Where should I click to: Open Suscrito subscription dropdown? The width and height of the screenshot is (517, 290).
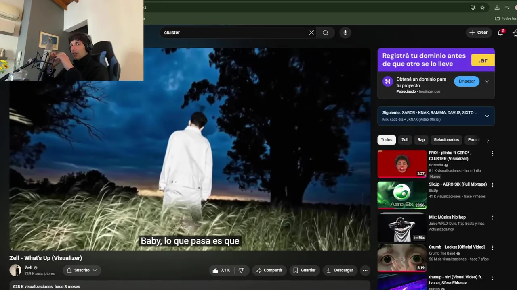(82, 270)
